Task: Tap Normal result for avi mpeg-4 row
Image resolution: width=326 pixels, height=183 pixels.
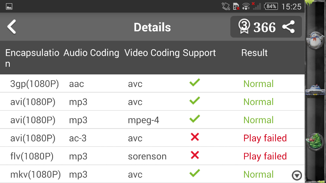Action: click(258, 120)
